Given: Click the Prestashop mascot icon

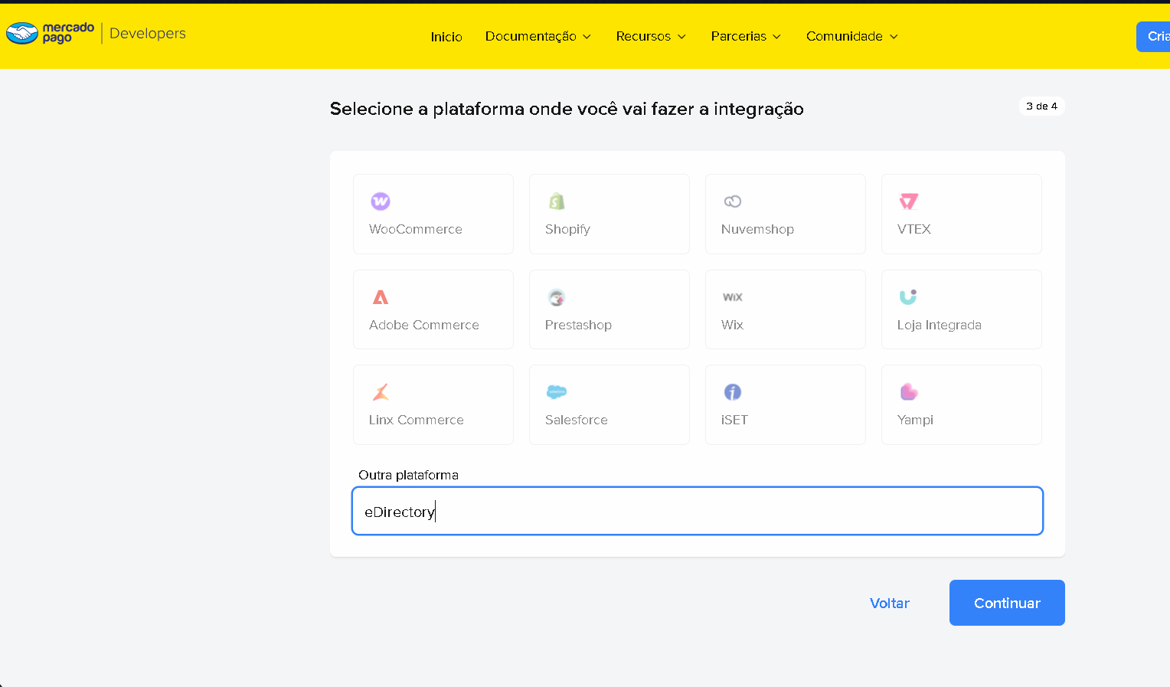Looking at the screenshot, I should click(x=557, y=297).
